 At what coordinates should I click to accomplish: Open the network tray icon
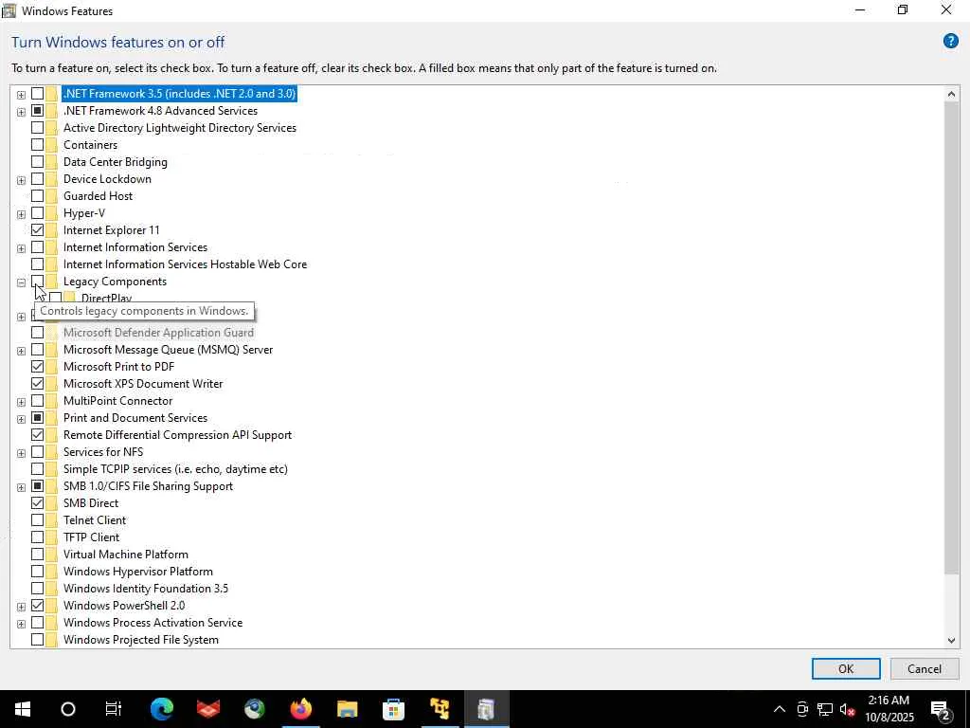point(825,709)
